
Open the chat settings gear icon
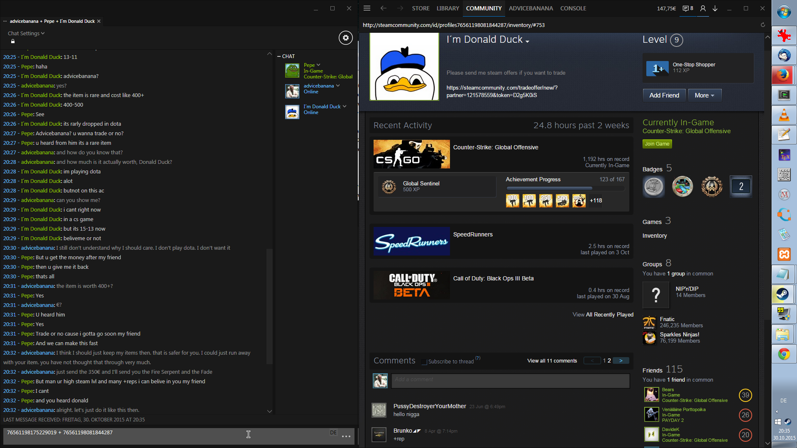pyautogui.click(x=345, y=38)
